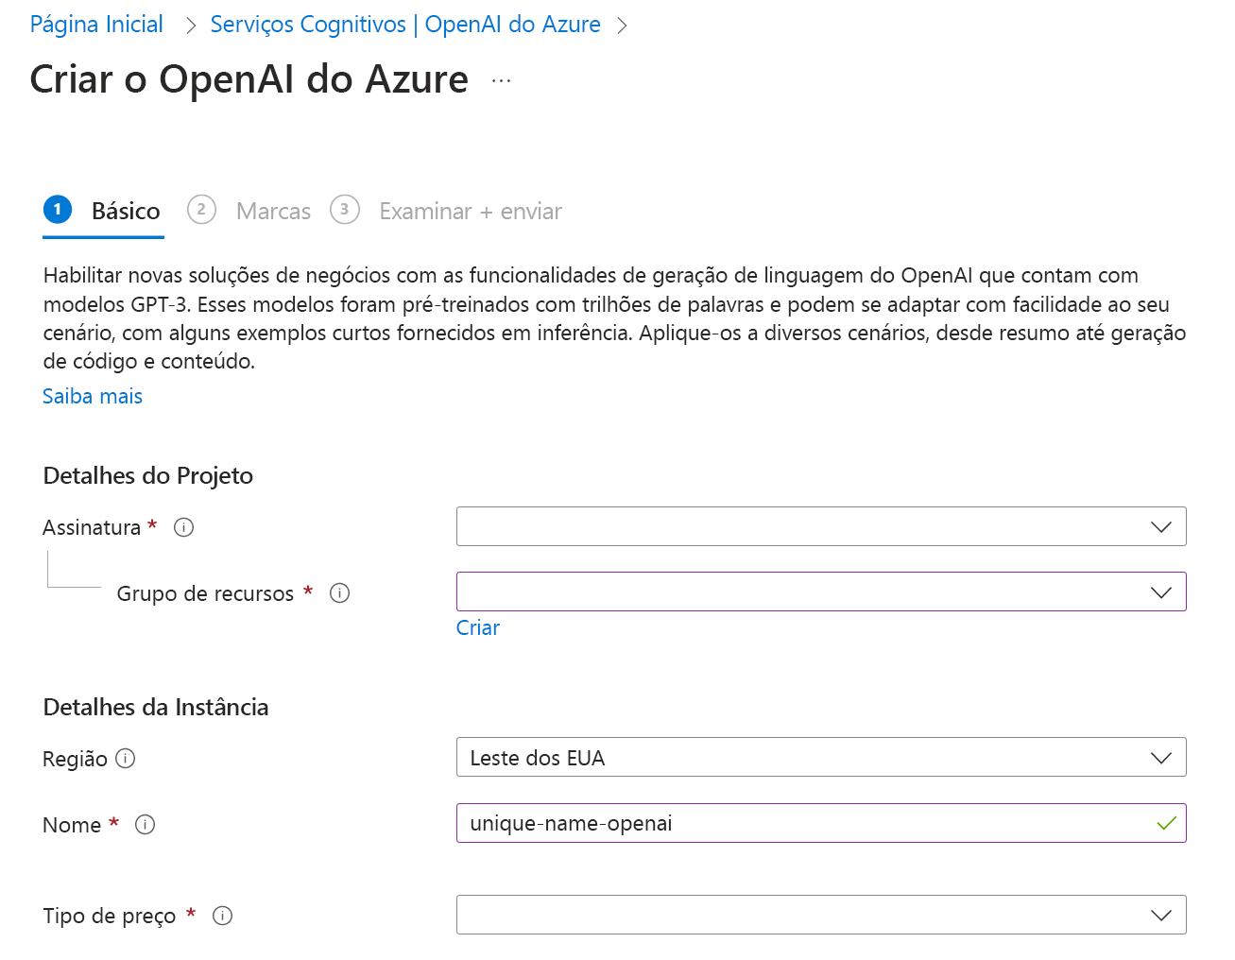Click the Região field label
Screen dimensions: 1235x960
coord(75,759)
